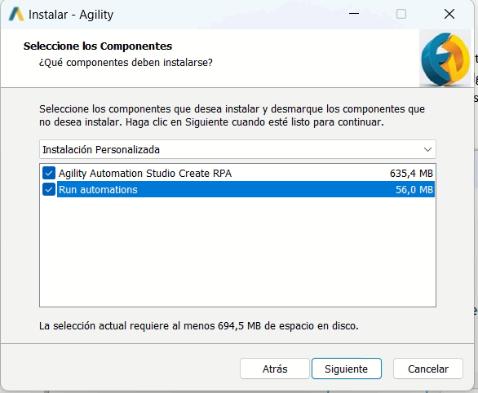Click the Seleccione los Componentes heading

pos(98,46)
